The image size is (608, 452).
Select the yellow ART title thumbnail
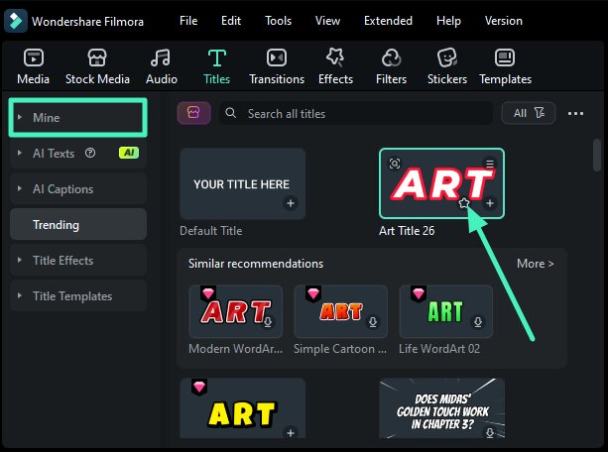click(x=242, y=408)
